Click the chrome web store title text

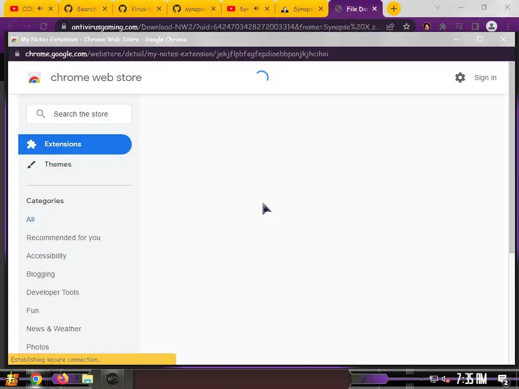96,77
